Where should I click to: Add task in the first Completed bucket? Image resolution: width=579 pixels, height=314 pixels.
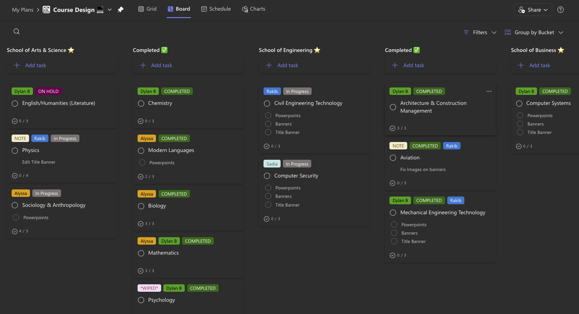click(188, 65)
